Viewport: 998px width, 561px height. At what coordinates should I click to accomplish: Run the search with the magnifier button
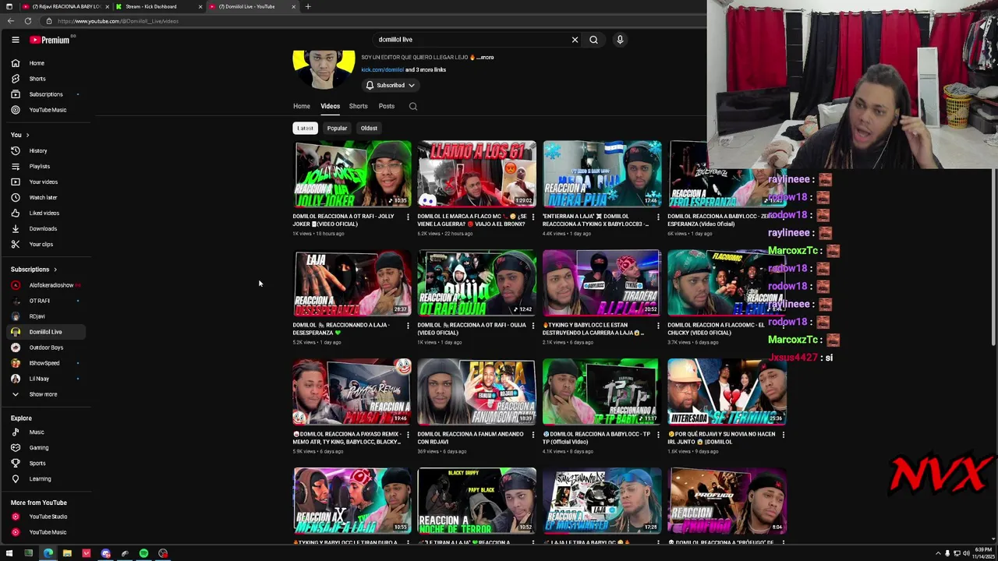[x=593, y=40]
